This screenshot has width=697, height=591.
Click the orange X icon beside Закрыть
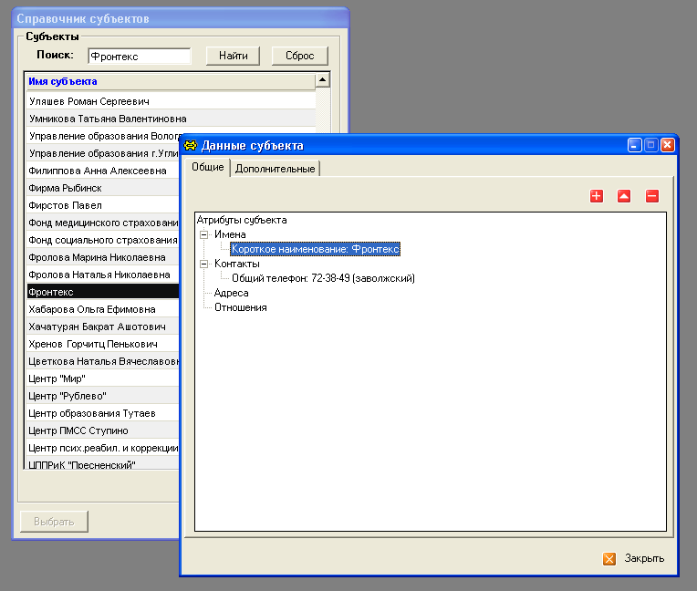click(609, 559)
